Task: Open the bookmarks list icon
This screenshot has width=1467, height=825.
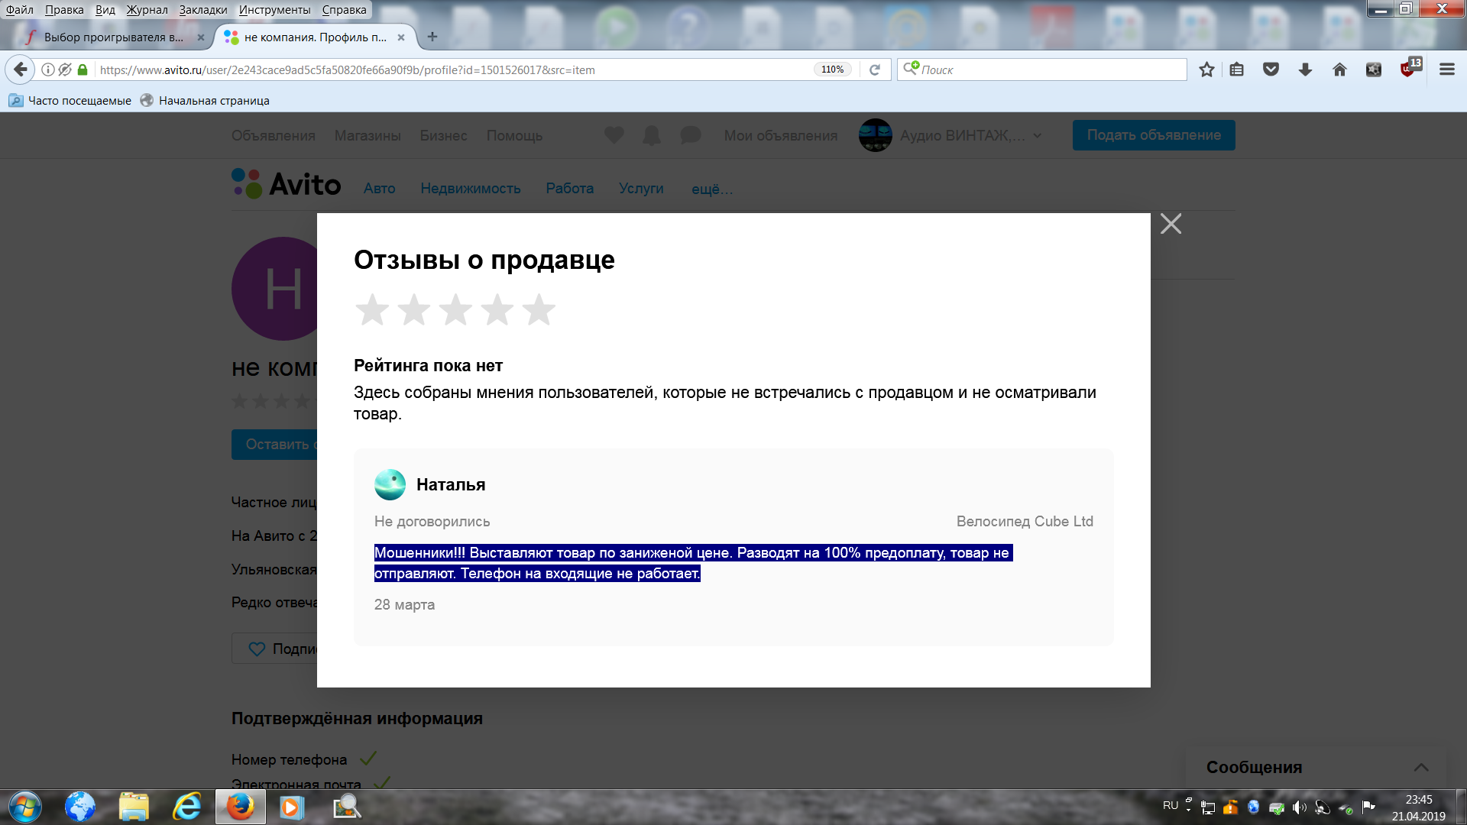Action: tap(1237, 70)
